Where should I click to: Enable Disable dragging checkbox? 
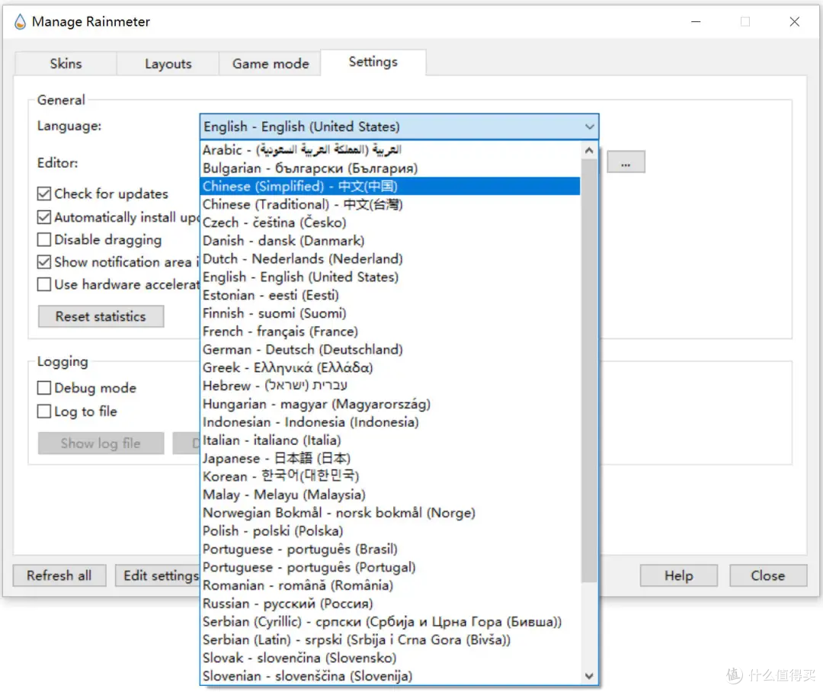tap(44, 239)
